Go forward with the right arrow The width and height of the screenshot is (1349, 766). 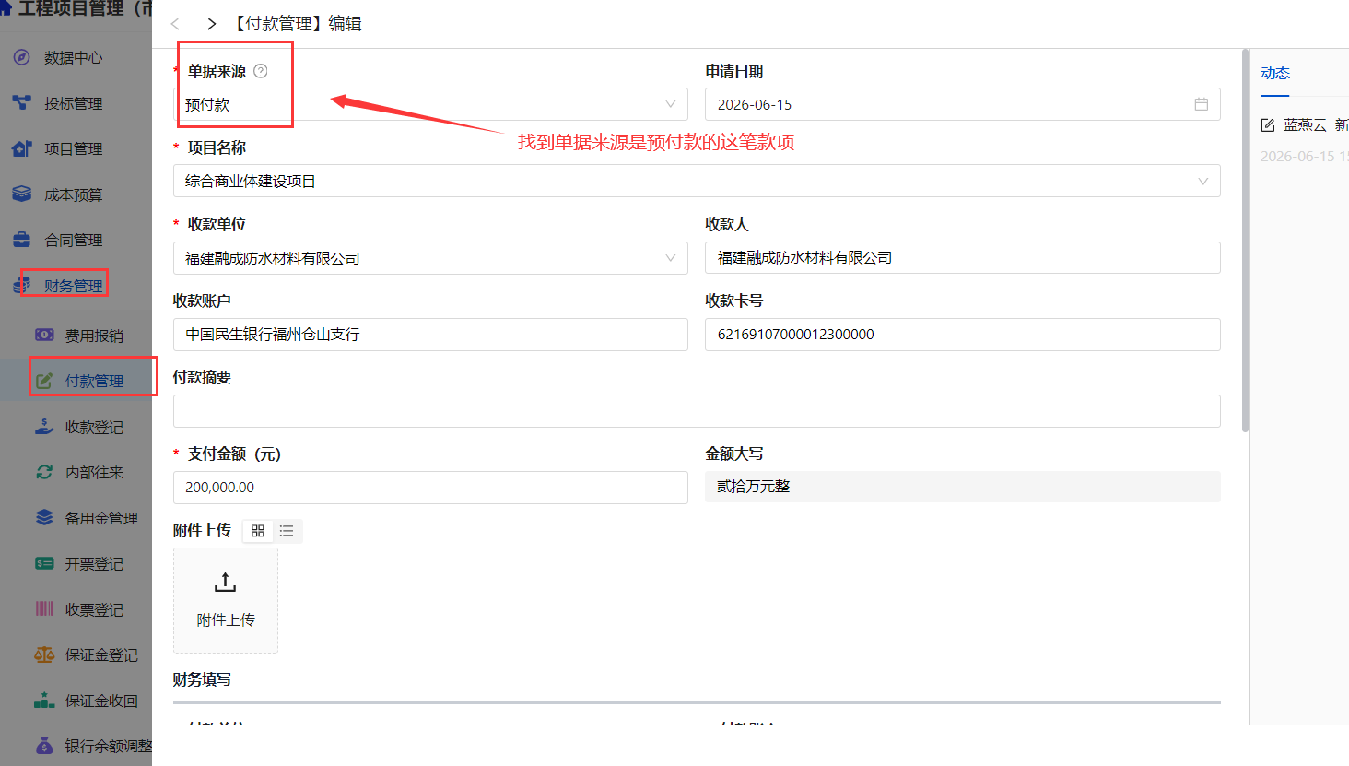click(x=211, y=24)
